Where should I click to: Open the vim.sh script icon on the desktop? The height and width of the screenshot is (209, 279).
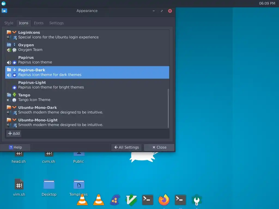(x=19, y=184)
